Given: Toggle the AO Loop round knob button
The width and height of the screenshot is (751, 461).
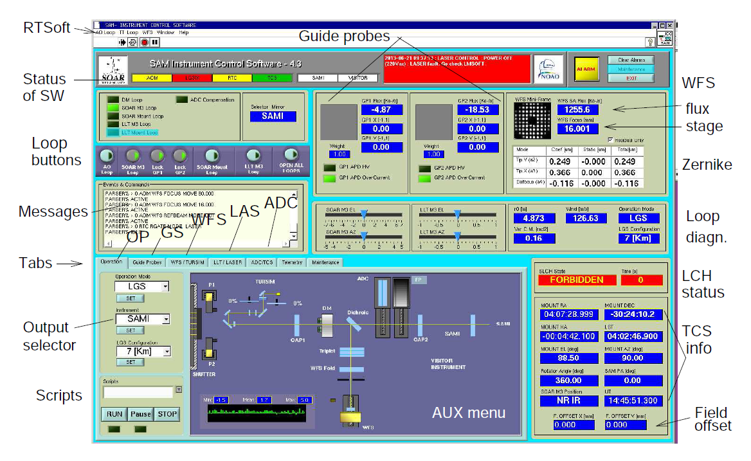Looking at the screenshot, I should point(107,156).
